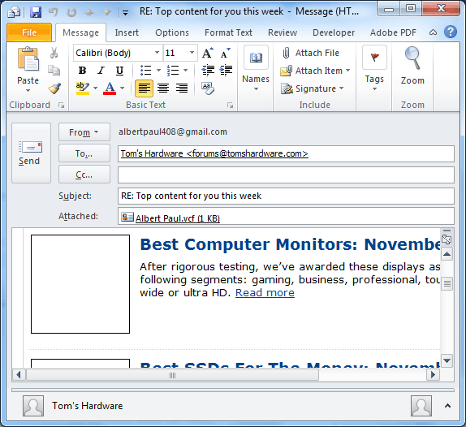Switch to the Adobe PDF tab
466x427 pixels.
[393, 32]
